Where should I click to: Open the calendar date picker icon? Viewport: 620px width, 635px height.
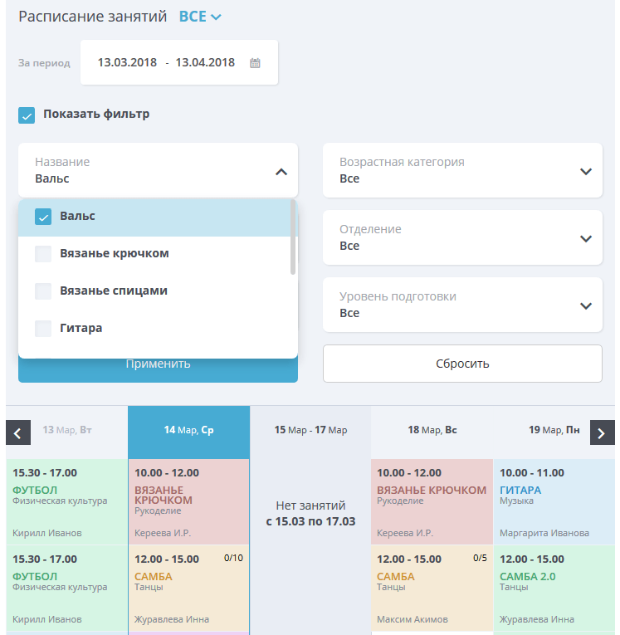coord(255,63)
